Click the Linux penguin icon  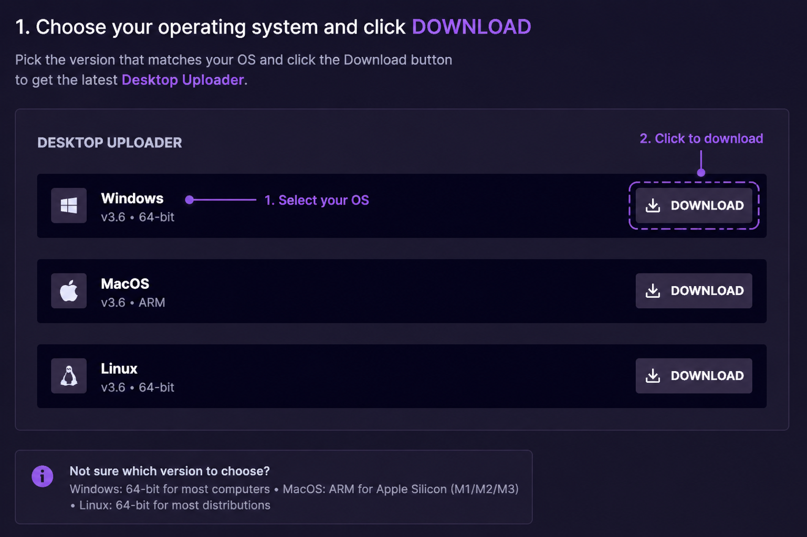click(69, 376)
